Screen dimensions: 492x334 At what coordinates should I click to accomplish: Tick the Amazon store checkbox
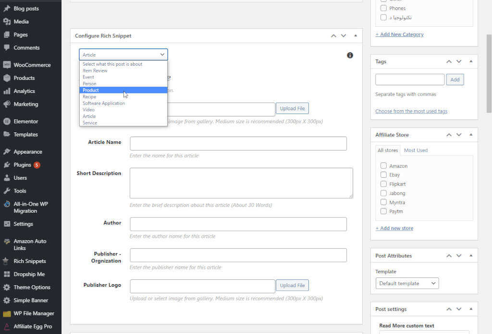coord(383,166)
